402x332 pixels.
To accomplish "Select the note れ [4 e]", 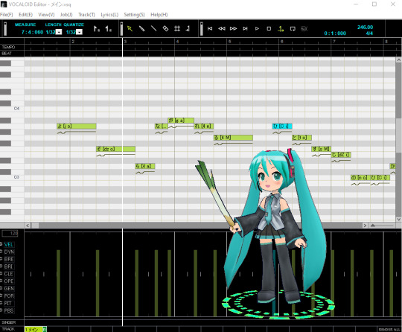I will click(204, 126).
